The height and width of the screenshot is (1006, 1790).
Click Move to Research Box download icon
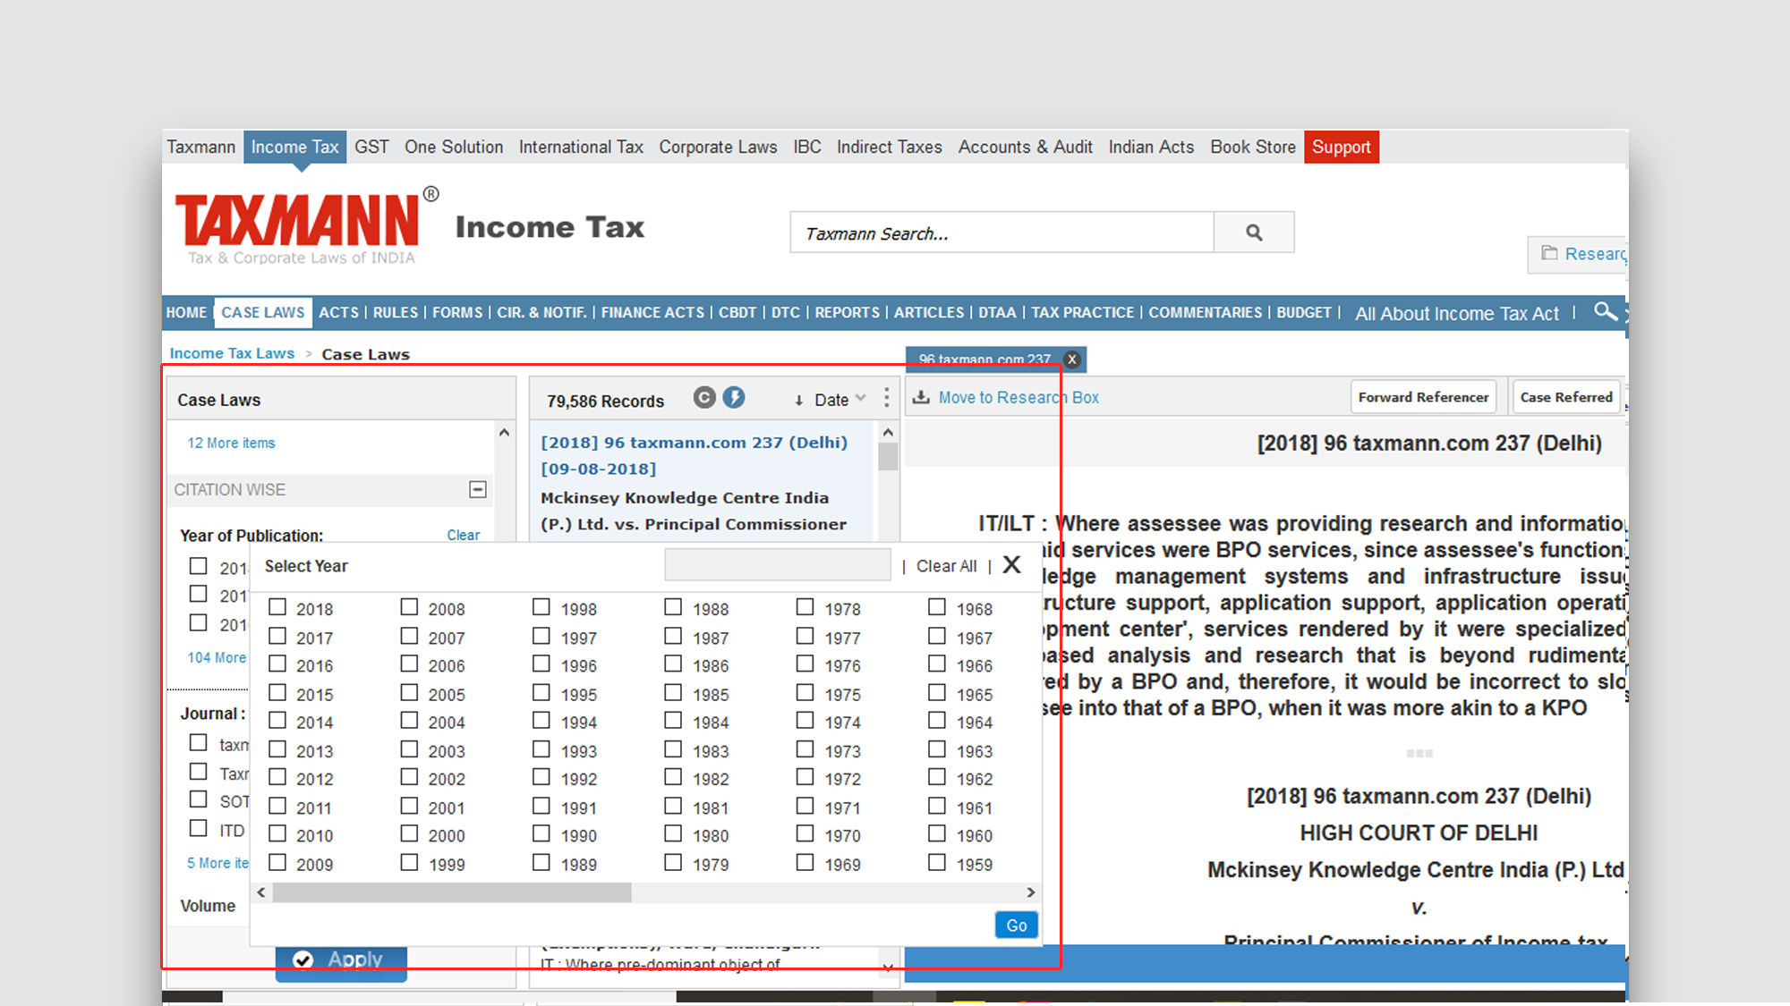click(921, 398)
